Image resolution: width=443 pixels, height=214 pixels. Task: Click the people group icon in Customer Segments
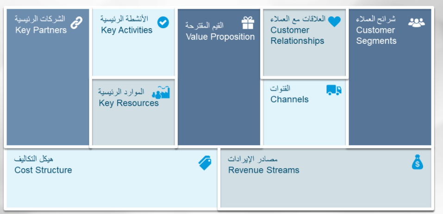pyautogui.click(x=416, y=22)
